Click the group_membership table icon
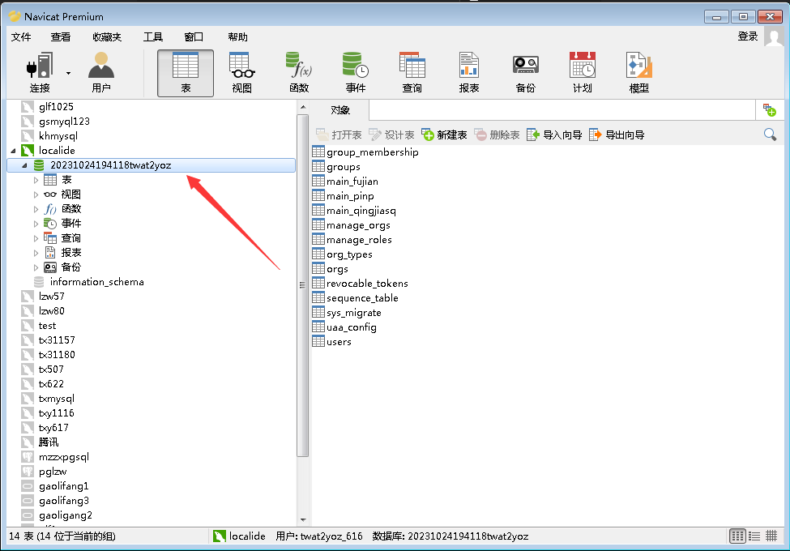This screenshot has width=790, height=551. point(318,152)
